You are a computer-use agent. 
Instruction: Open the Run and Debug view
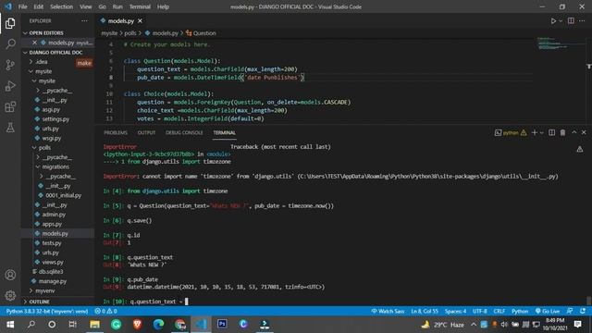10,86
